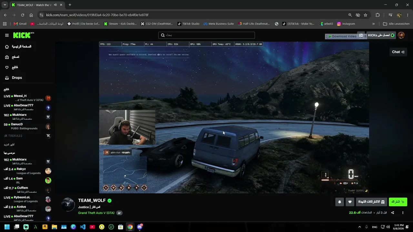Go to the Kick logo home

coord(24,35)
